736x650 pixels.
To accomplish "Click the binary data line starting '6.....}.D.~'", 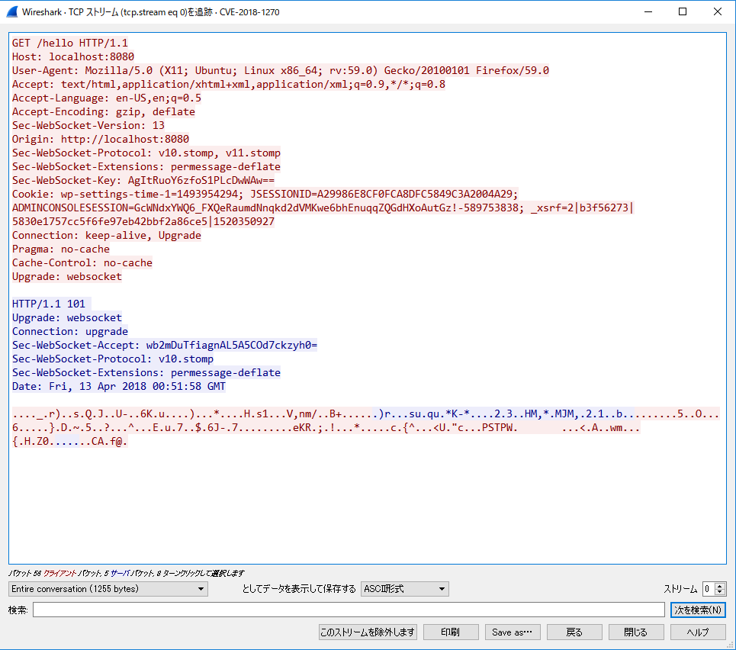I will coord(326,427).
